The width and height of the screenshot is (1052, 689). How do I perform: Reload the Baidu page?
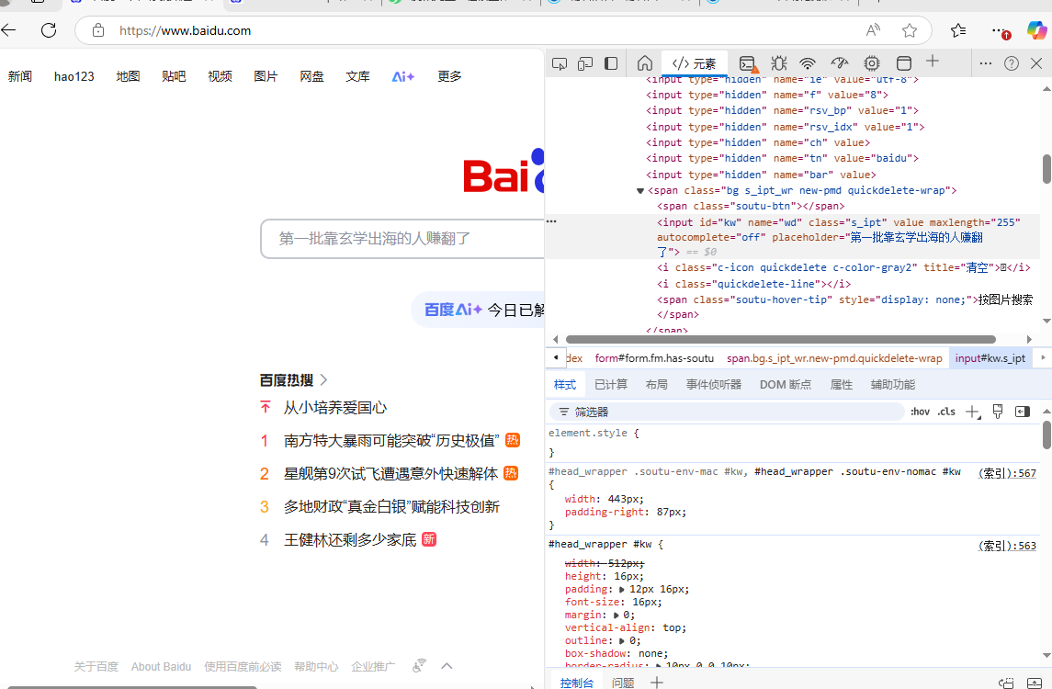pos(49,30)
